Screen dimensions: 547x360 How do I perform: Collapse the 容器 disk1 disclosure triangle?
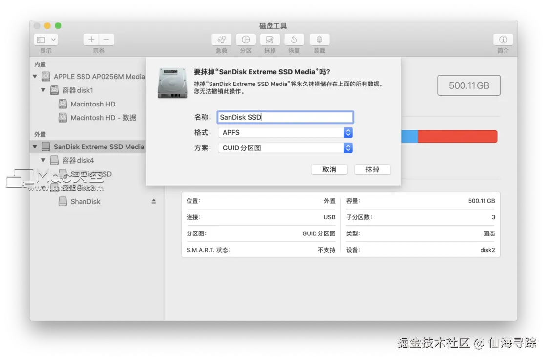coord(43,90)
